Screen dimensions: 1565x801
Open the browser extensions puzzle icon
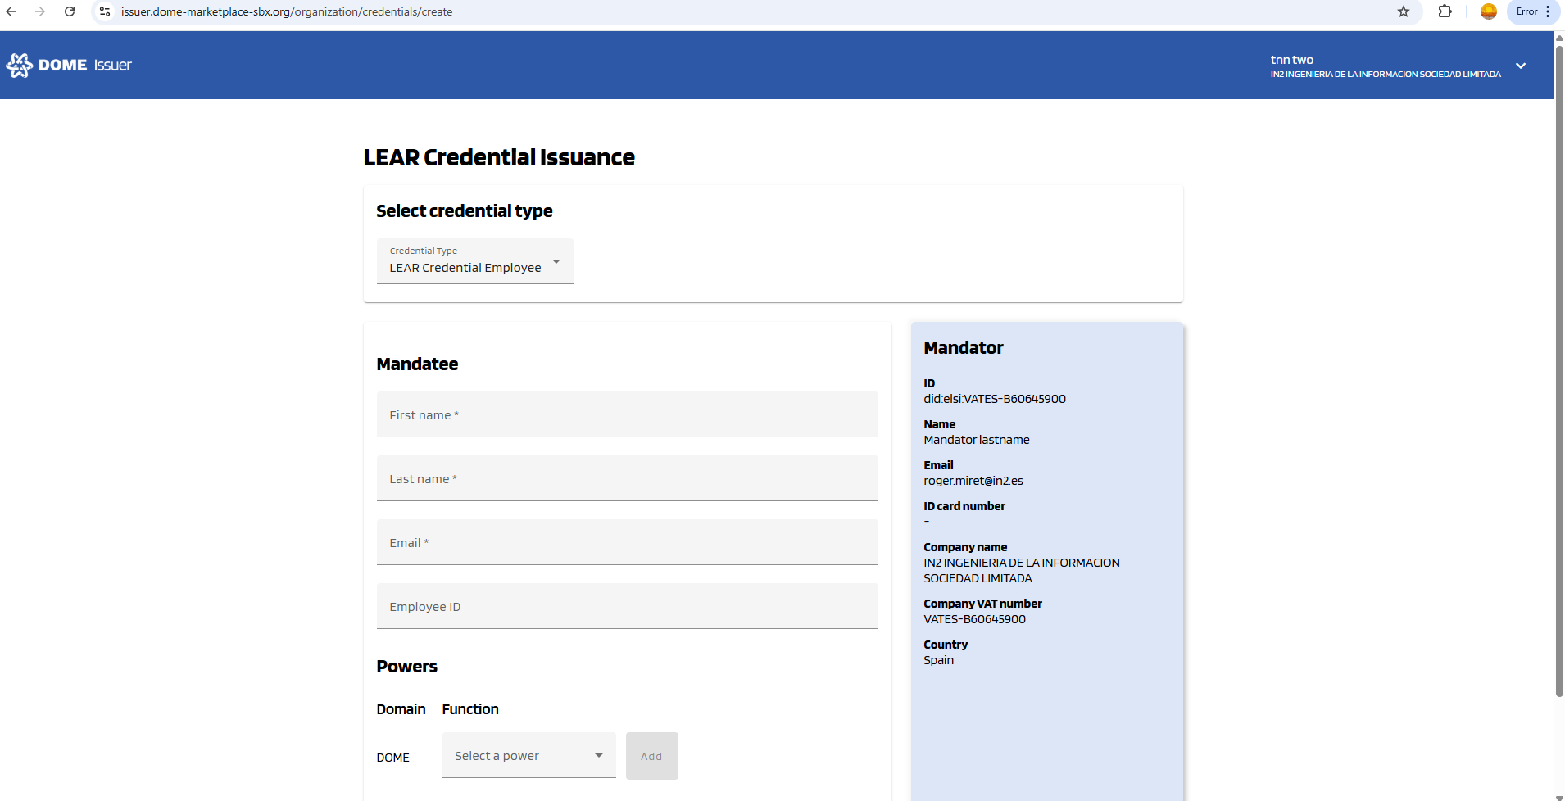tap(1445, 11)
